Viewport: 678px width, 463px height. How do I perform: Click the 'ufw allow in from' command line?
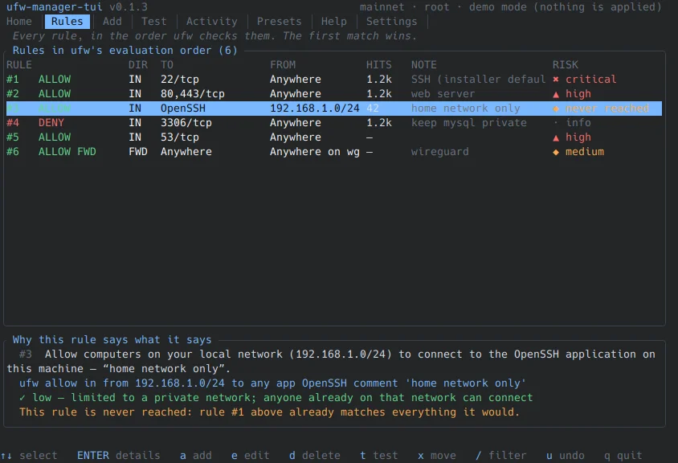(x=272, y=383)
